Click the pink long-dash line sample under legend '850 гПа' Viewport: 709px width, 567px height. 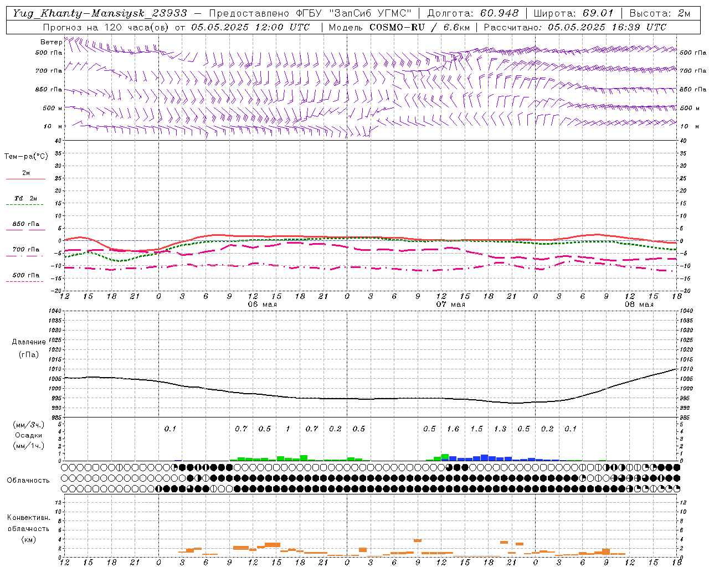25,230
